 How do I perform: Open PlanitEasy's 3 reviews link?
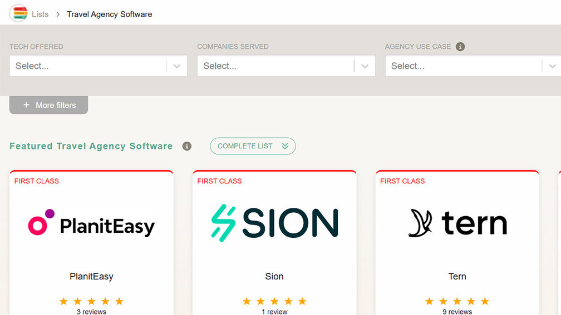[x=92, y=312]
